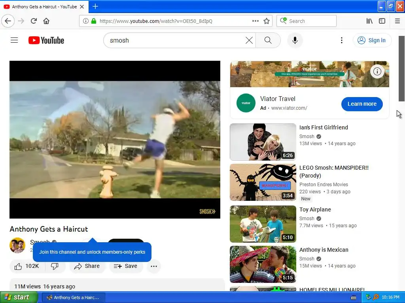Click the browser Forward arrow button
This screenshot has width=405, height=303.
point(21,21)
